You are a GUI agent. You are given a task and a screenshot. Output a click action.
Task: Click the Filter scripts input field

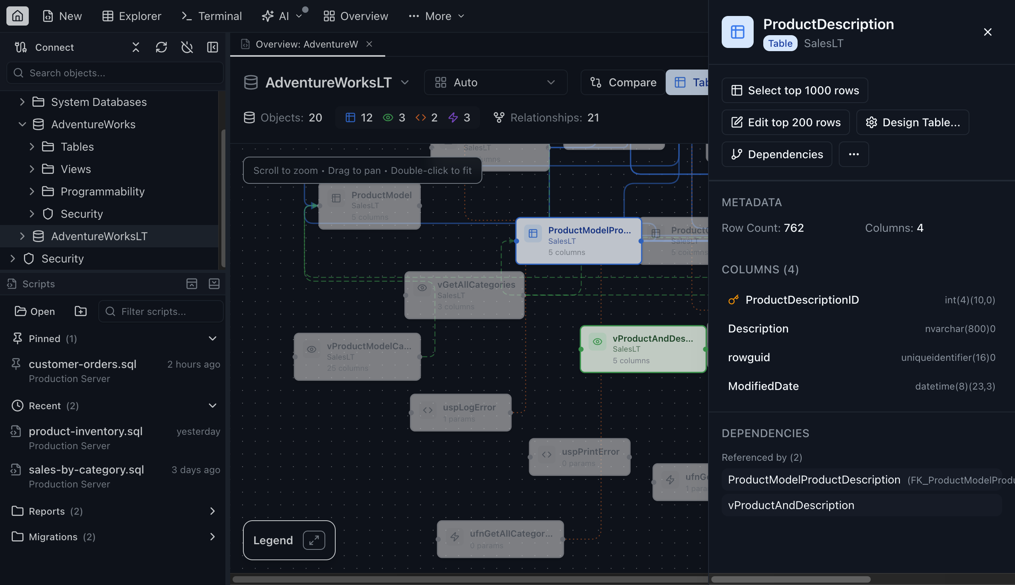click(160, 311)
